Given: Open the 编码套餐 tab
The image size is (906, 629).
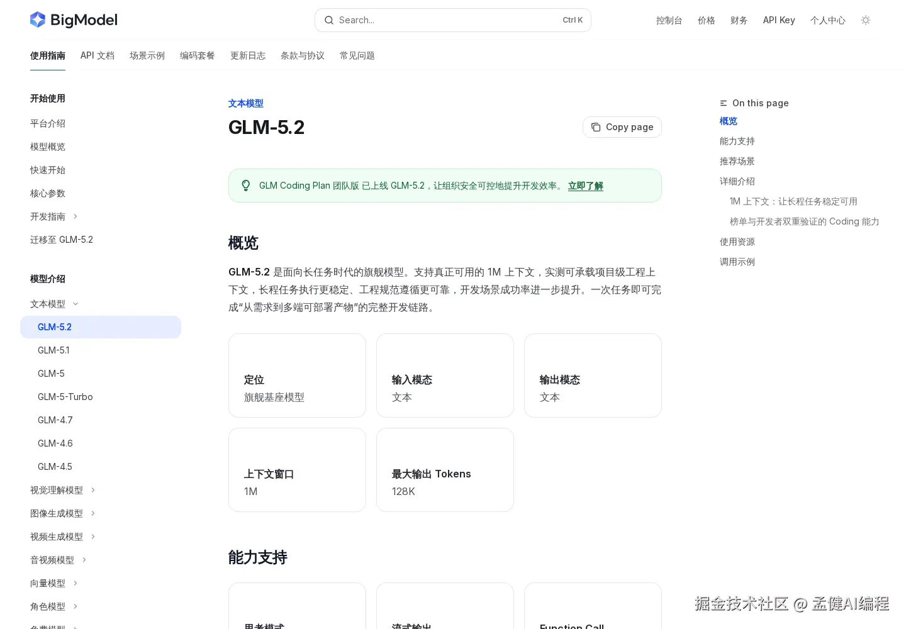Looking at the screenshot, I should point(198,55).
